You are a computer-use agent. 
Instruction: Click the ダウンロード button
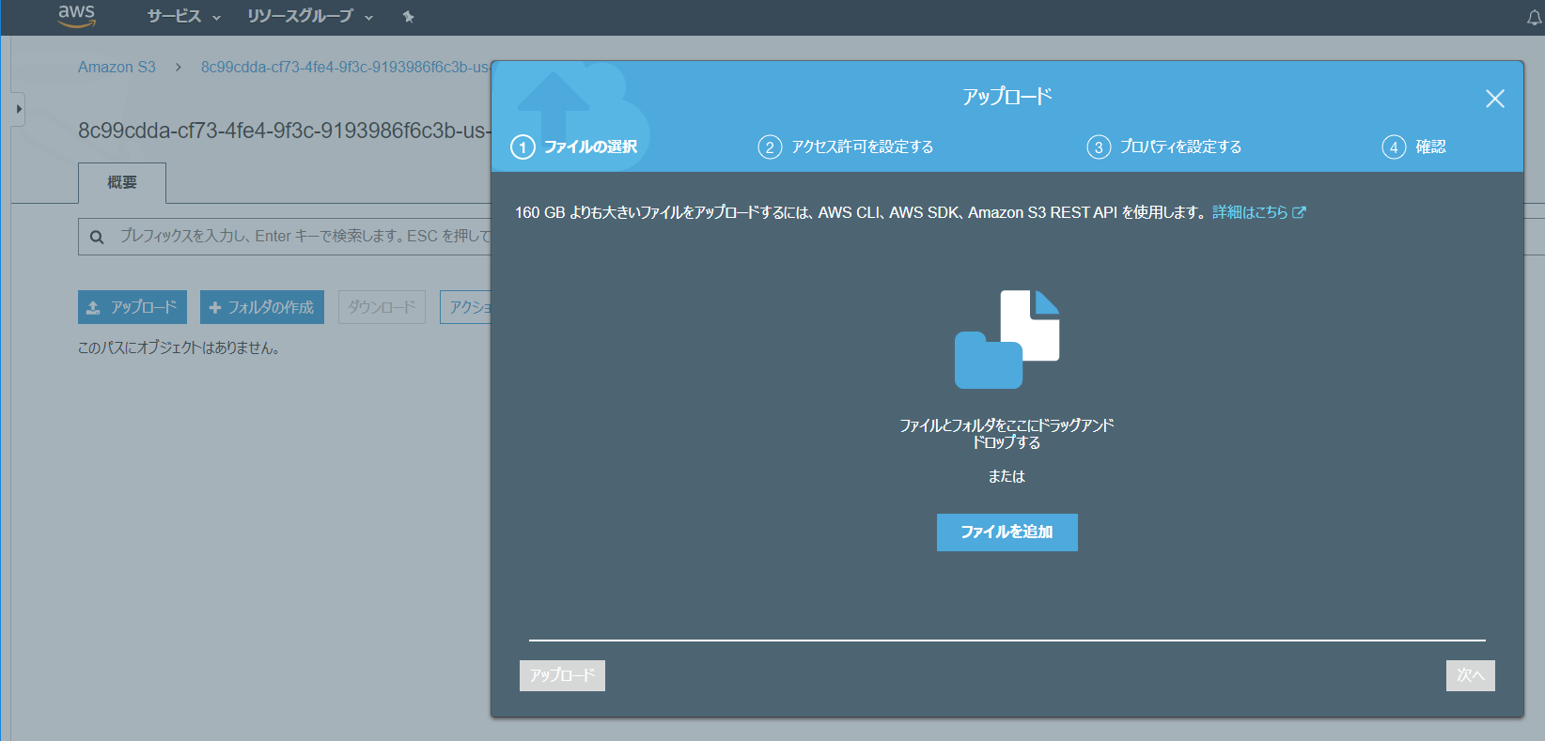pyautogui.click(x=382, y=307)
